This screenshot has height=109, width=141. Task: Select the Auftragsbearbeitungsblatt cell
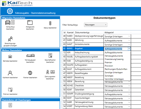click(89, 57)
